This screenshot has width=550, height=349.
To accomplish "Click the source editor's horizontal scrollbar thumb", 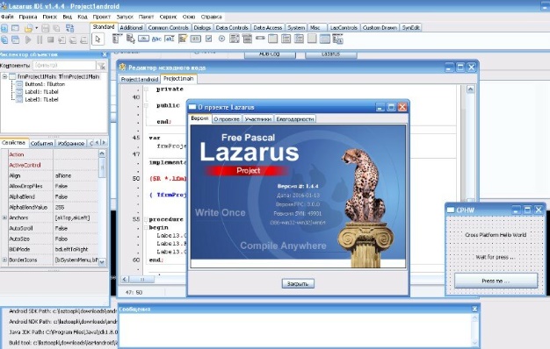I will coord(142,280).
